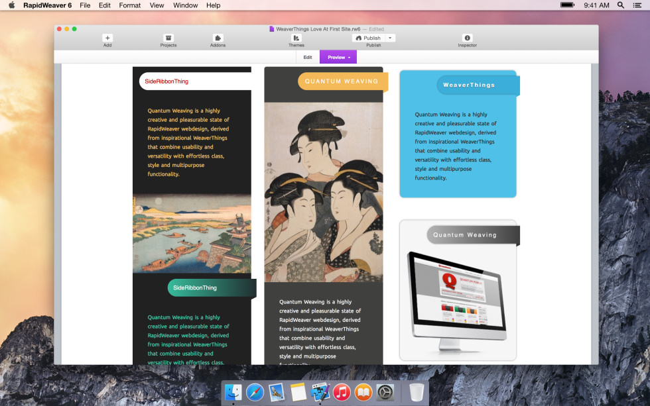Click the window title WeaverThings Love At First Site.rw6

coord(318,29)
